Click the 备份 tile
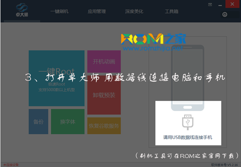This screenshot has width=241, height=167. (38, 122)
